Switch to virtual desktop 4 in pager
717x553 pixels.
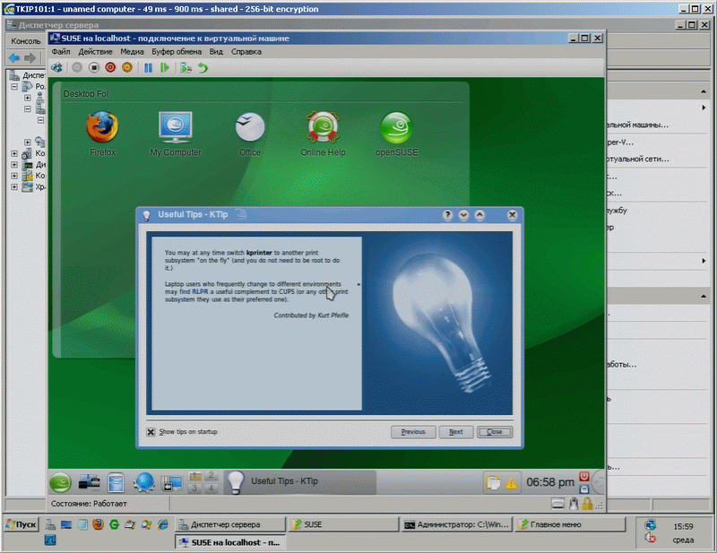point(211,488)
